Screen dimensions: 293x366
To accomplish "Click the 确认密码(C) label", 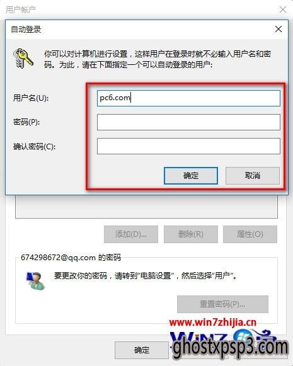I will (x=34, y=147).
